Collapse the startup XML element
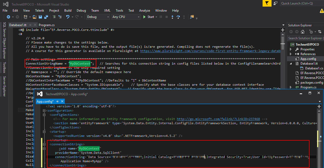 pos(44,132)
